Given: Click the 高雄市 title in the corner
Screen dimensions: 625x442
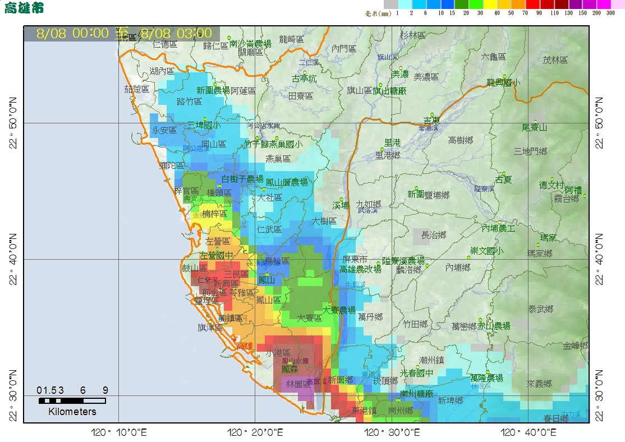Looking at the screenshot, I should (x=24, y=8).
